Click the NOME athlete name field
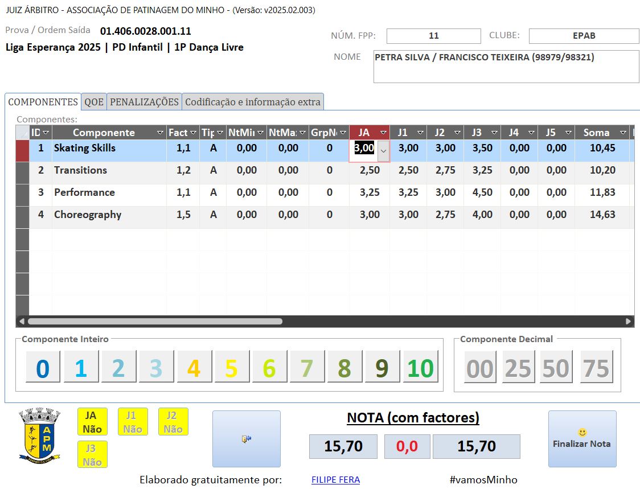Image resolution: width=640 pixels, height=489 pixels. [x=506, y=67]
